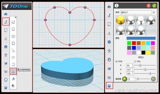The height and width of the screenshot is (94, 160).
Task: Select the arc sketch tool
Action: point(13,57)
